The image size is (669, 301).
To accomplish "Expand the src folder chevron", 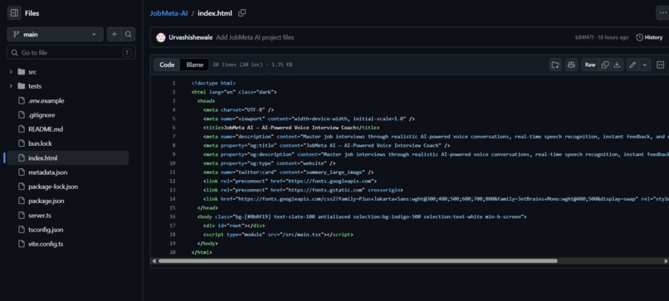I will click(x=11, y=72).
